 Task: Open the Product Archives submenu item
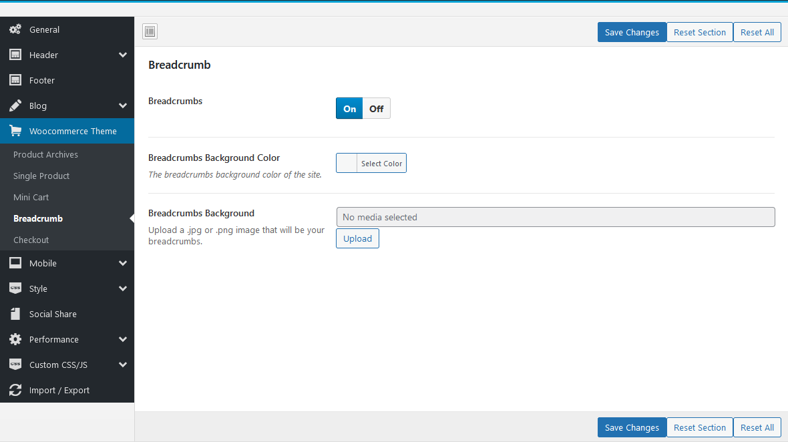click(x=45, y=154)
